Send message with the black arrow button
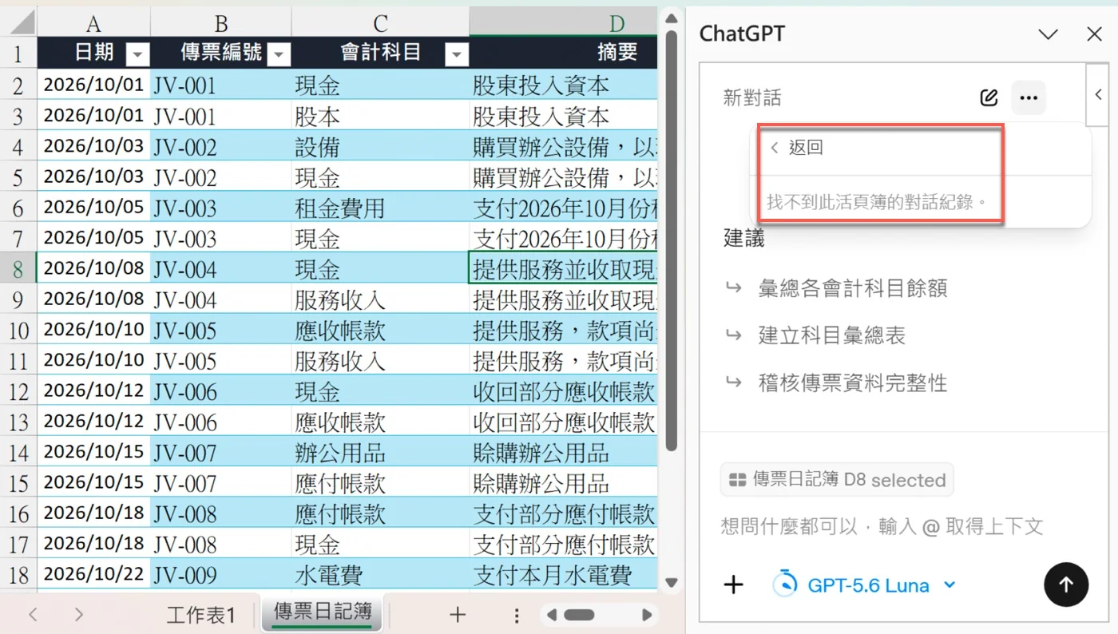 tap(1066, 585)
